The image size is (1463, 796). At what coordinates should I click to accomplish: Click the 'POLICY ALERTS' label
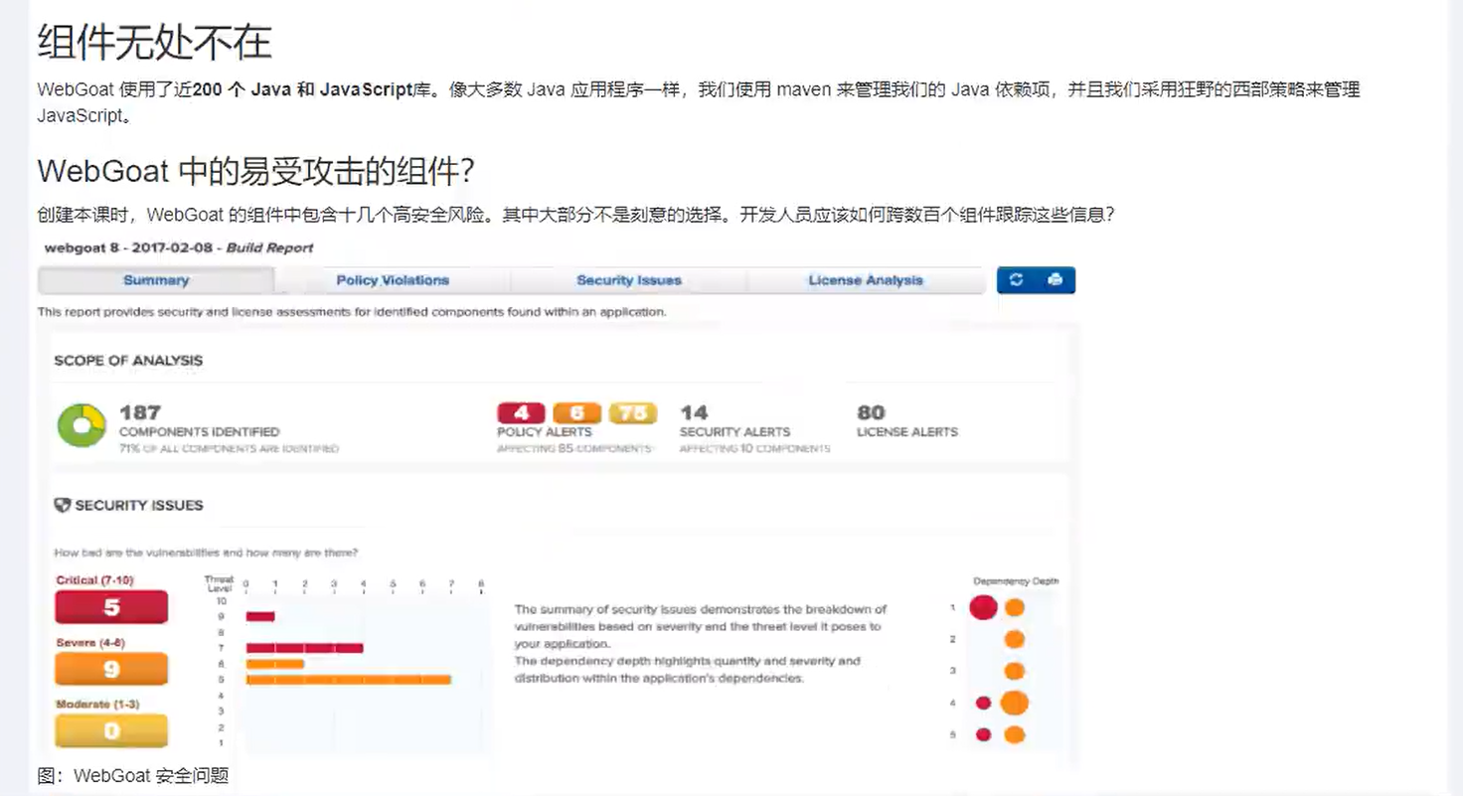click(545, 432)
